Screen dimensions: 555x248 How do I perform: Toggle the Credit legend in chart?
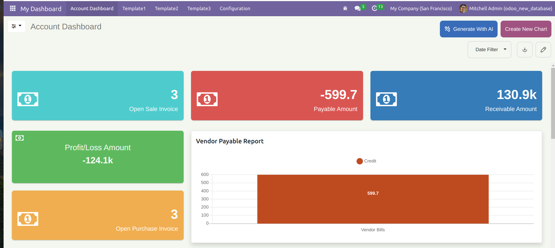click(x=366, y=161)
